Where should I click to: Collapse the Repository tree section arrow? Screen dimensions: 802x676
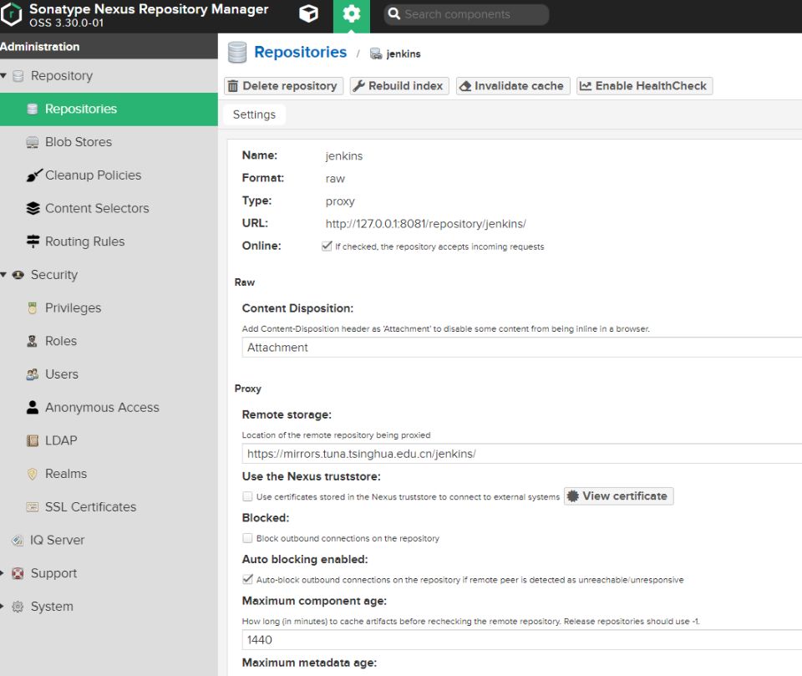tap(3, 76)
